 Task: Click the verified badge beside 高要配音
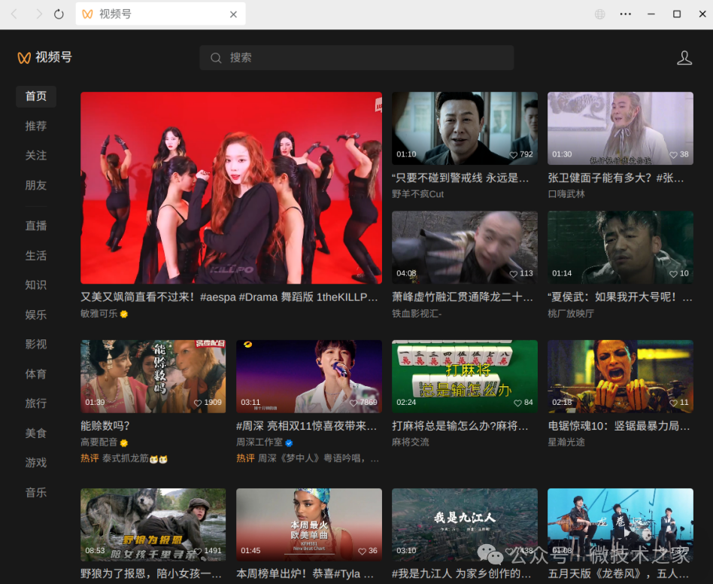tap(123, 443)
